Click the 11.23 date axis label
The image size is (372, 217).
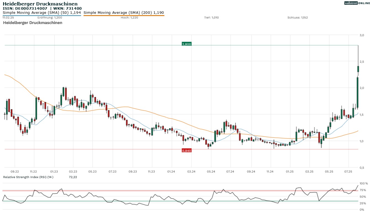coord(151,172)
